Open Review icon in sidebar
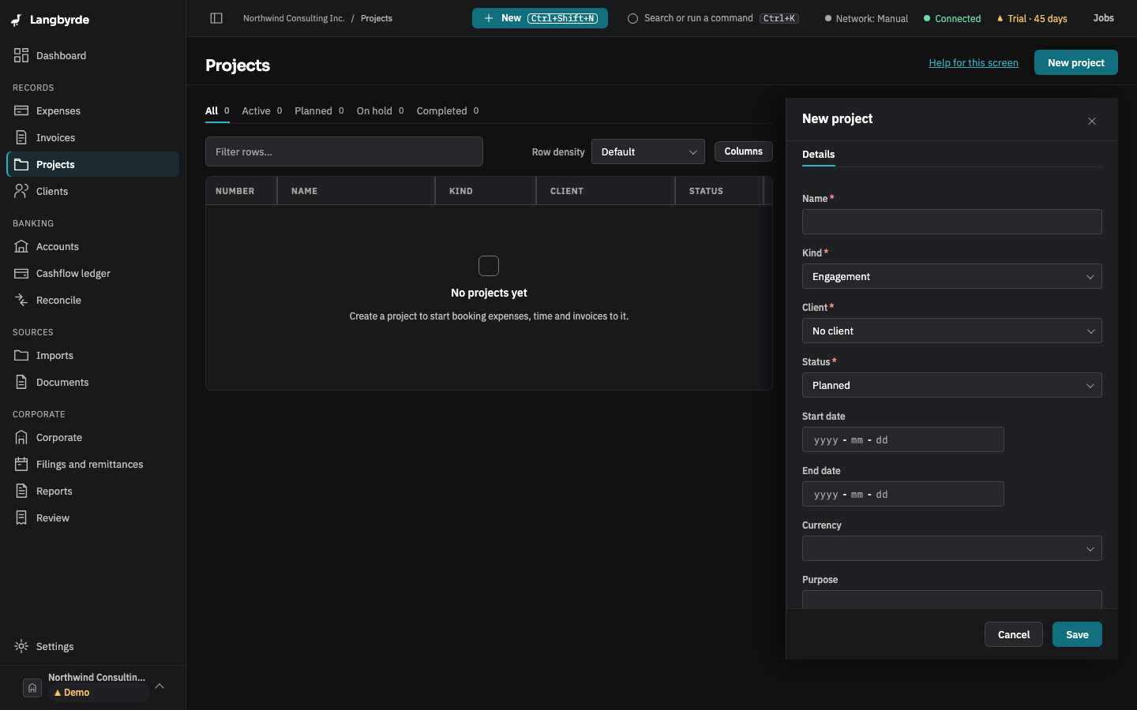1137x710 pixels. 21,518
